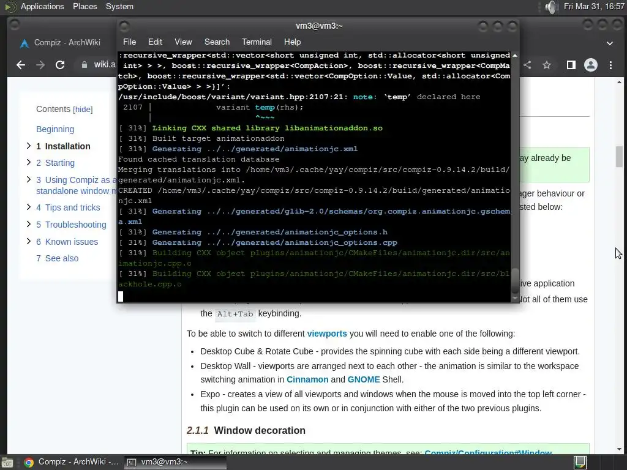This screenshot has height=470, width=627.
Task: Click terminal scrollbar up arrow
Action: [x=515, y=55]
